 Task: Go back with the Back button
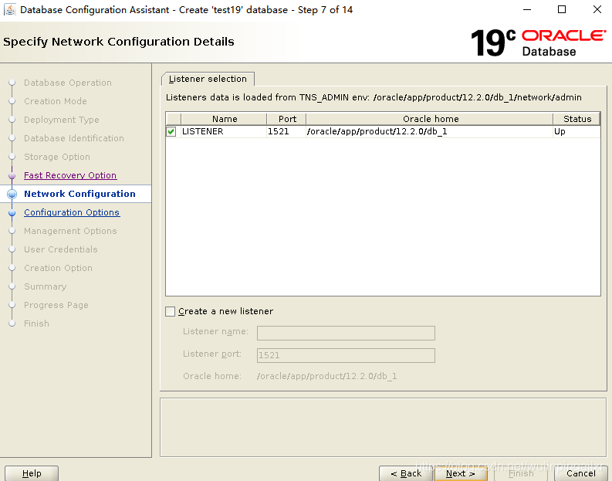(406, 473)
